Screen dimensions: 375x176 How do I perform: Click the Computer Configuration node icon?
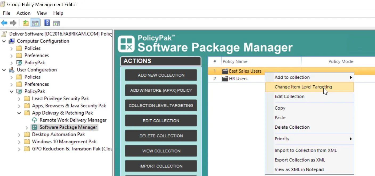click(x=12, y=41)
